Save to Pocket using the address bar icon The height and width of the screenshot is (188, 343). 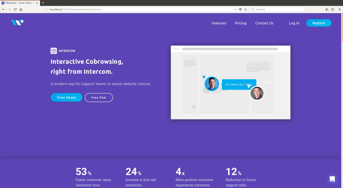240,9
